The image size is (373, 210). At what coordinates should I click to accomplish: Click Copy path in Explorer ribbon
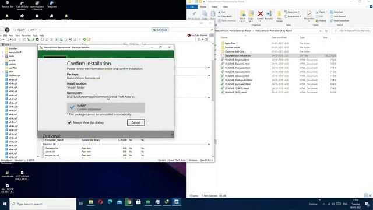coord(225,16)
